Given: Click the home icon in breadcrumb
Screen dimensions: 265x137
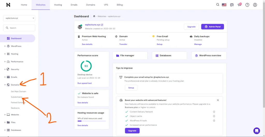Looking at the screenshot, I should [x=94, y=16].
